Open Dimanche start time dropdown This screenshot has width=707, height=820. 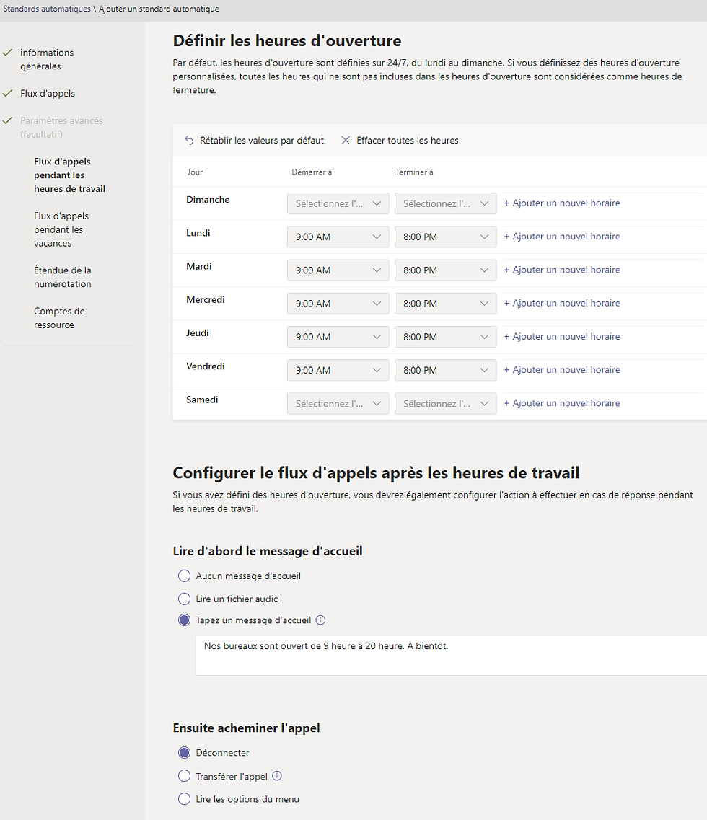click(338, 203)
